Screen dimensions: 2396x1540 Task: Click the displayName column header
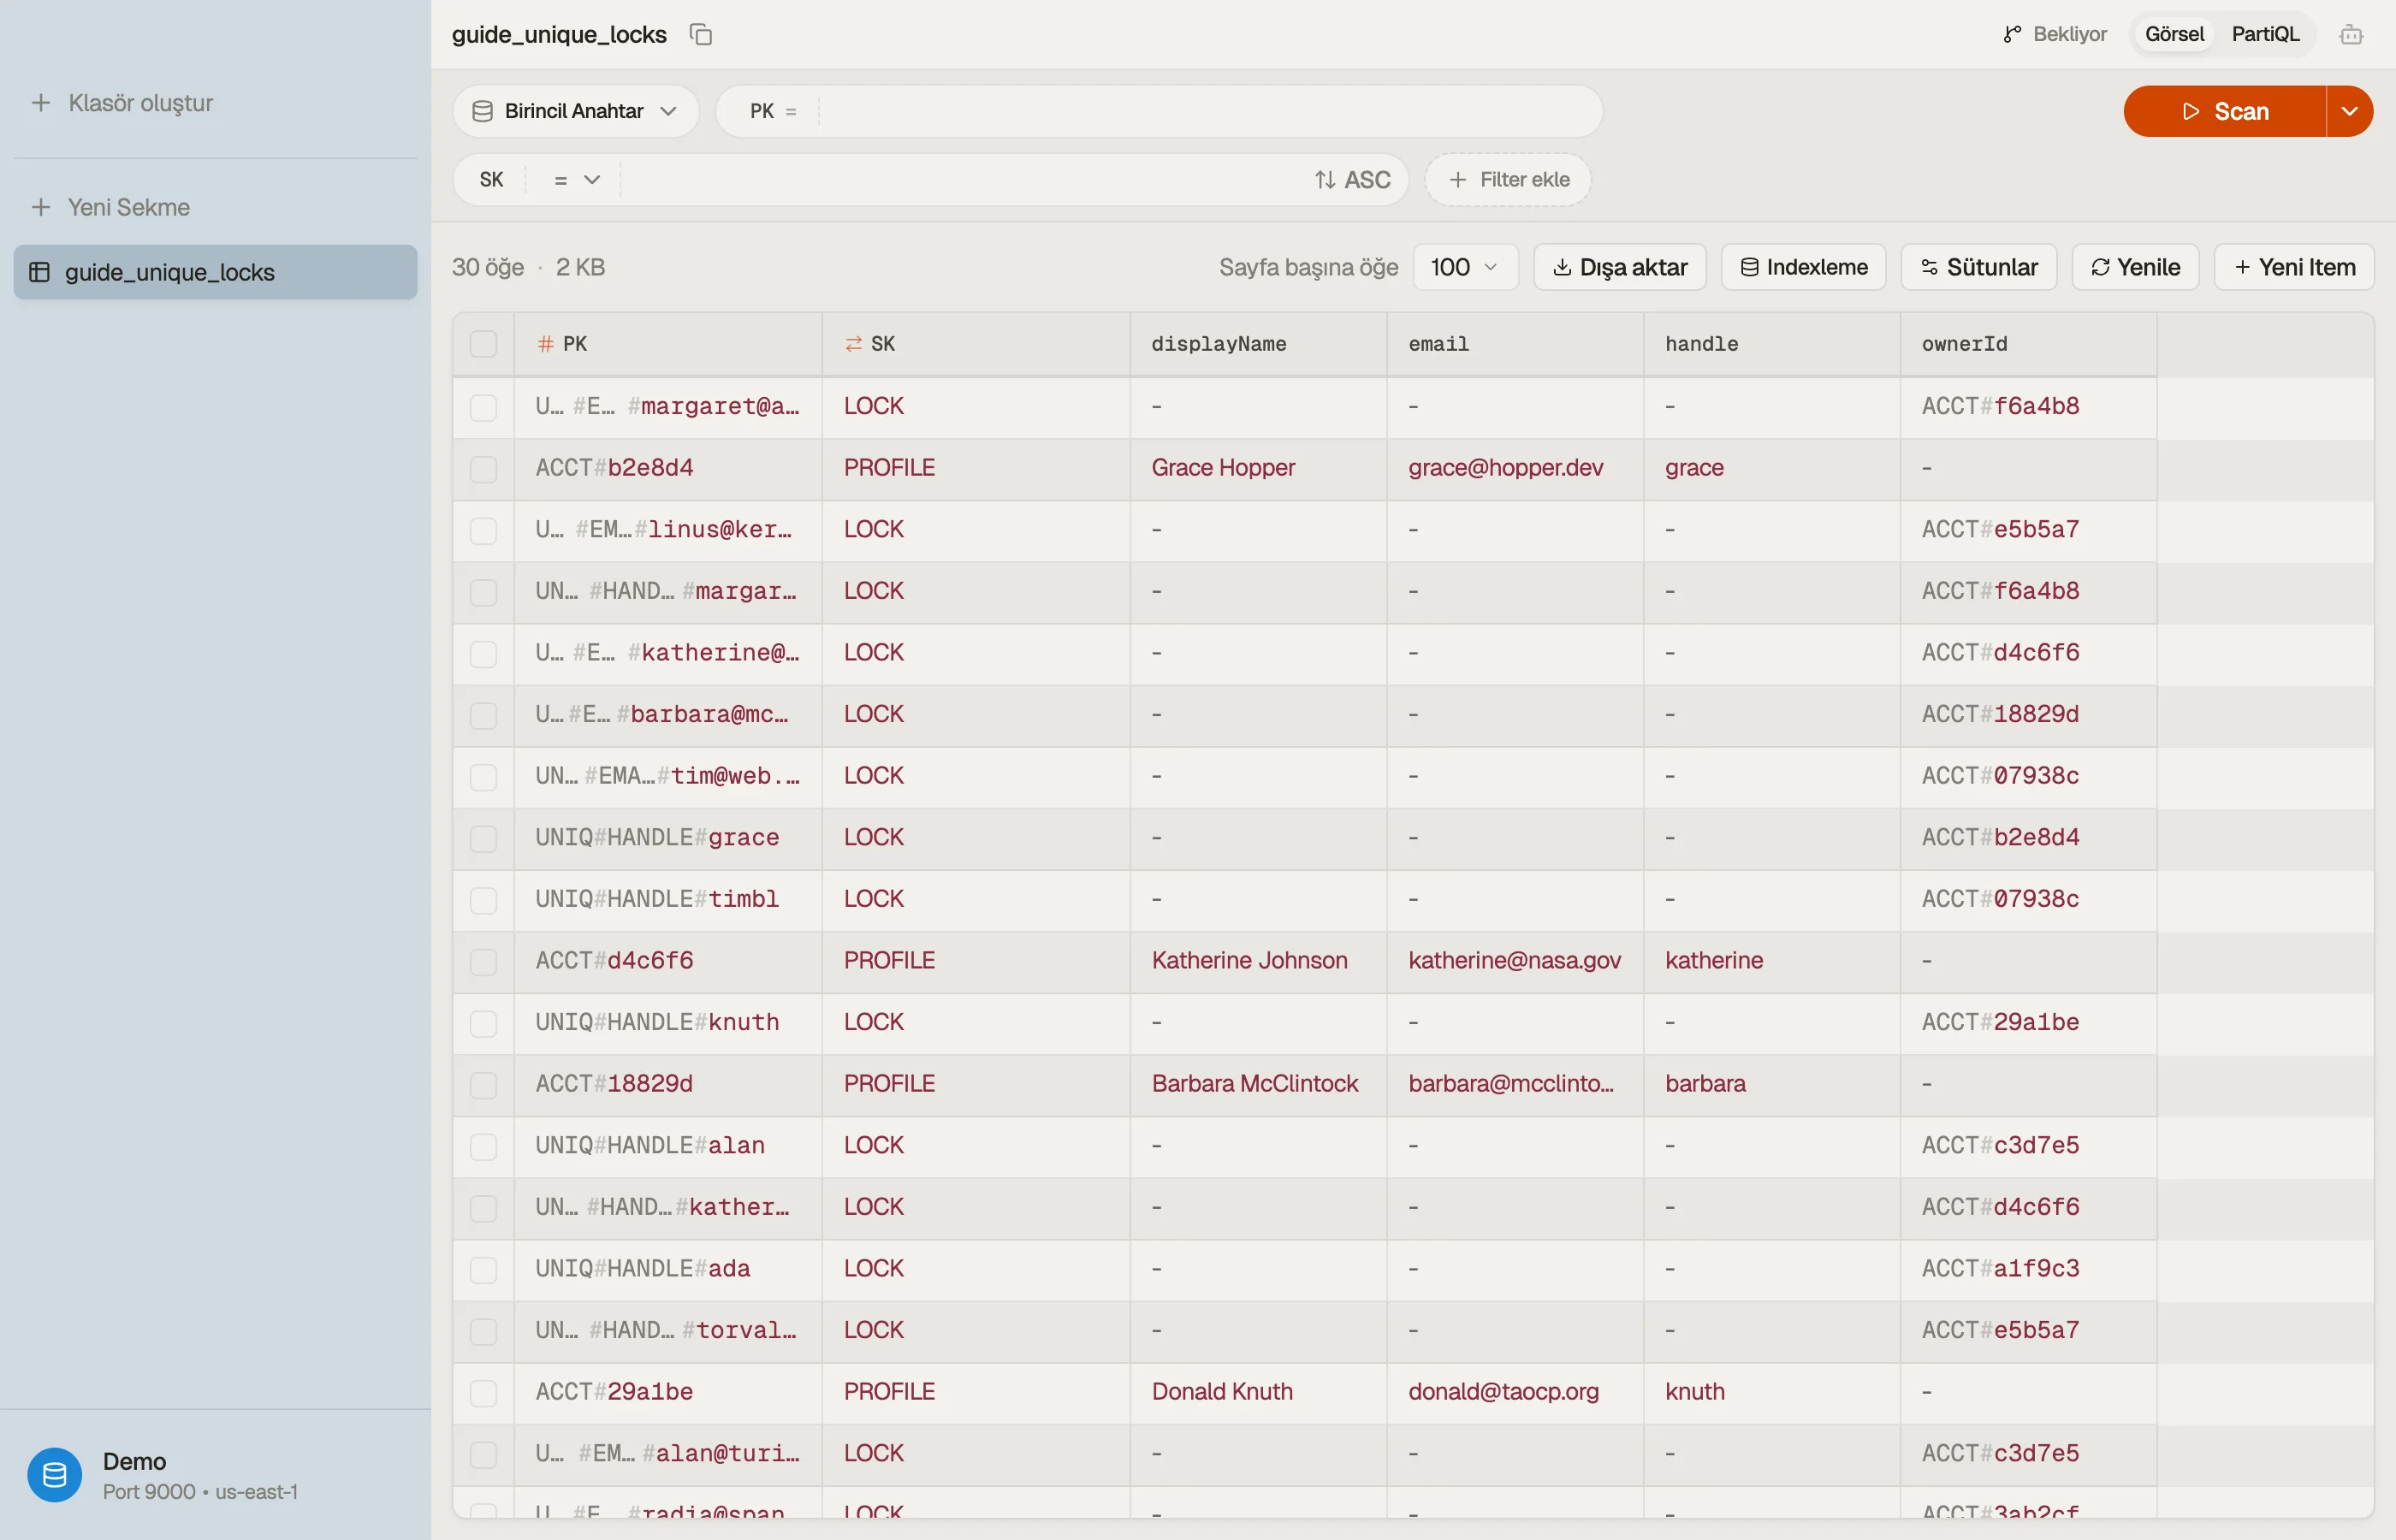click(x=1258, y=344)
